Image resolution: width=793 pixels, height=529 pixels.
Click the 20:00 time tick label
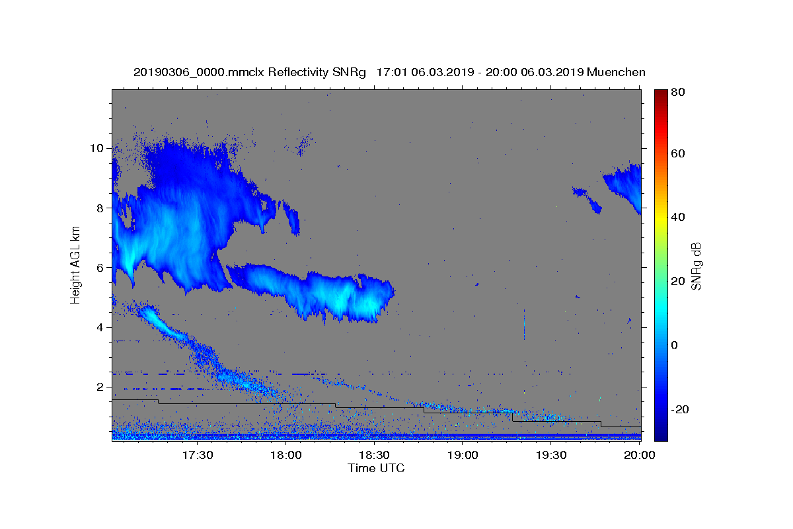640,455
